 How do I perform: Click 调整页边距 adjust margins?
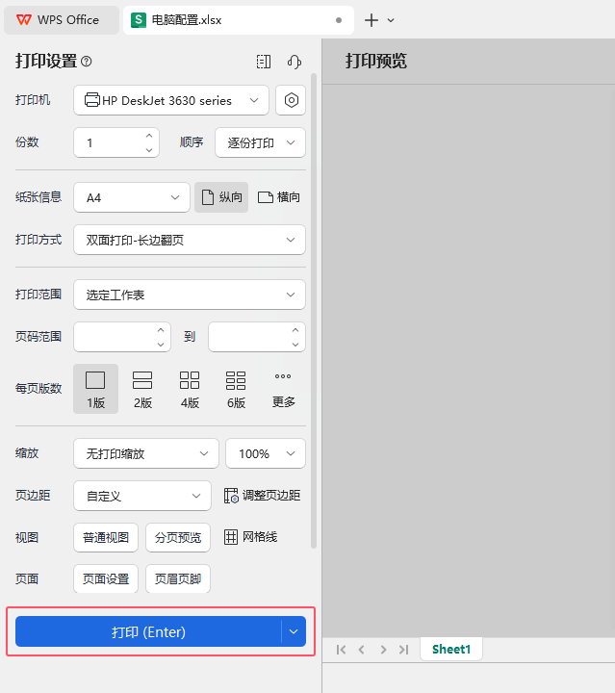tap(263, 496)
